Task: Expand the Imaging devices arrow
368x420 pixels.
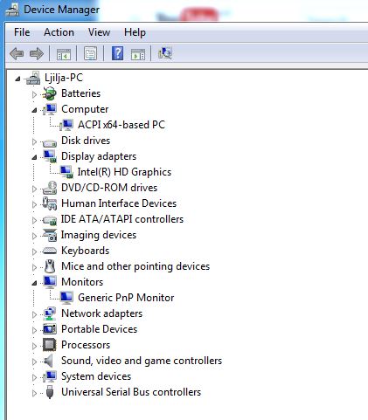Action: [x=34, y=236]
